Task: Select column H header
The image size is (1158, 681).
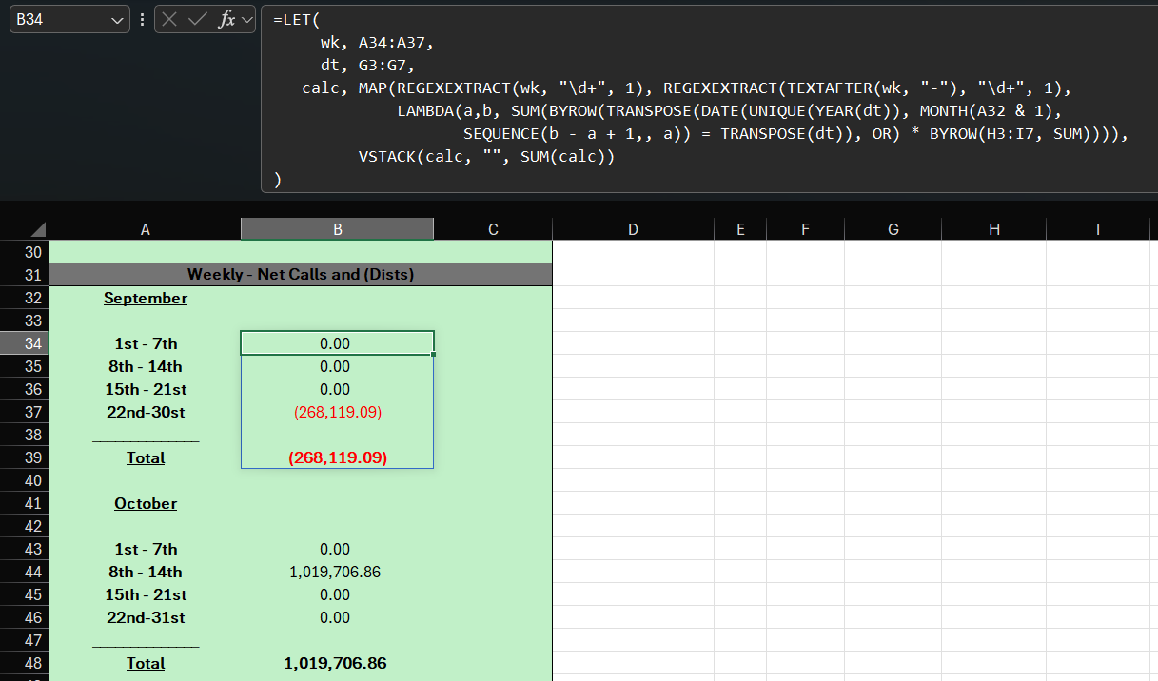Action: point(994,229)
